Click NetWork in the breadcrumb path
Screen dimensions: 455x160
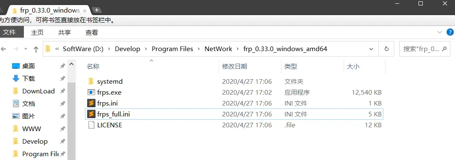pyautogui.click(x=218, y=49)
